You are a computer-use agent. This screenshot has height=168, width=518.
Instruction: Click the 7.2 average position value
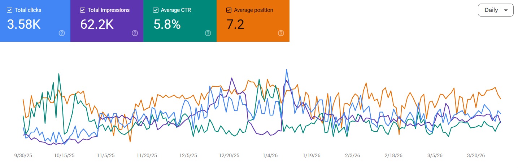pyautogui.click(x=235, y=24)
